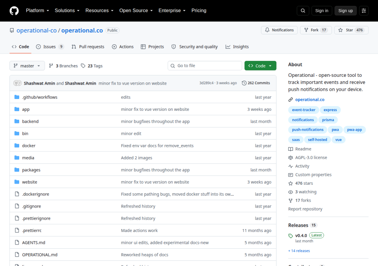
Task: Click the Star icon
Action: coord(340,30)
